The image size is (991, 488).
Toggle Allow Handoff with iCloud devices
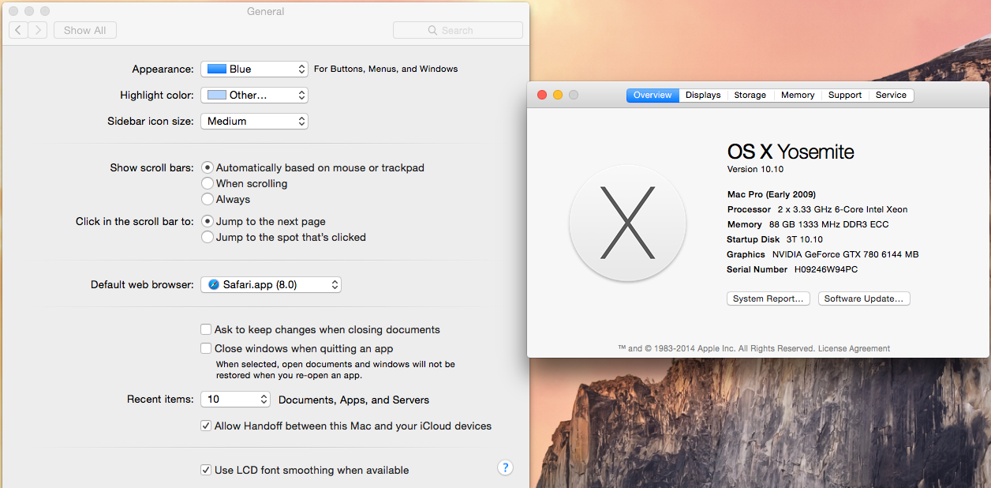coord(206,426)
